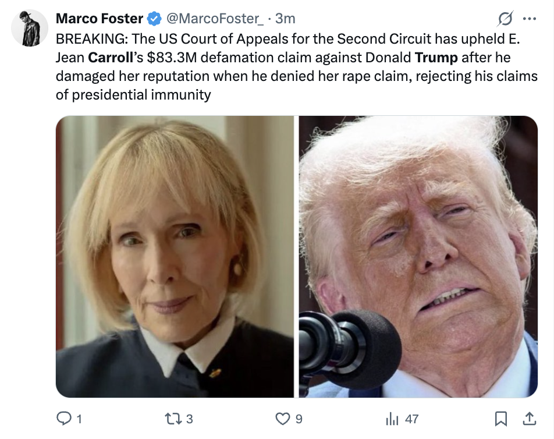The height and width of the screenshot is (439, 554).
Task: Like the tweet with the heart icon
Action: 282,419
